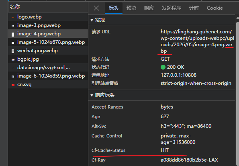Click image-3.png.webp thumbnail icon
Screen dimensions: 239x166
[x=13, y=26]
